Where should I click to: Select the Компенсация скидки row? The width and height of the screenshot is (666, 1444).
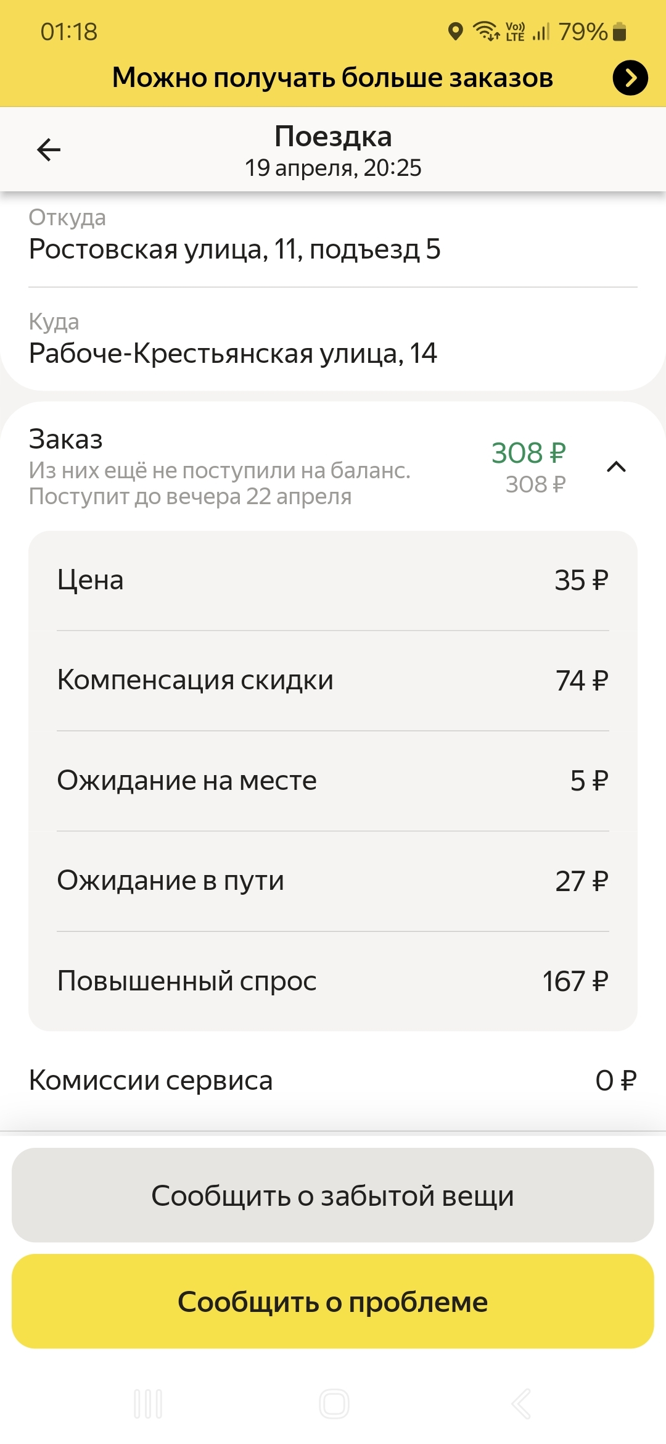pos(333,680)
